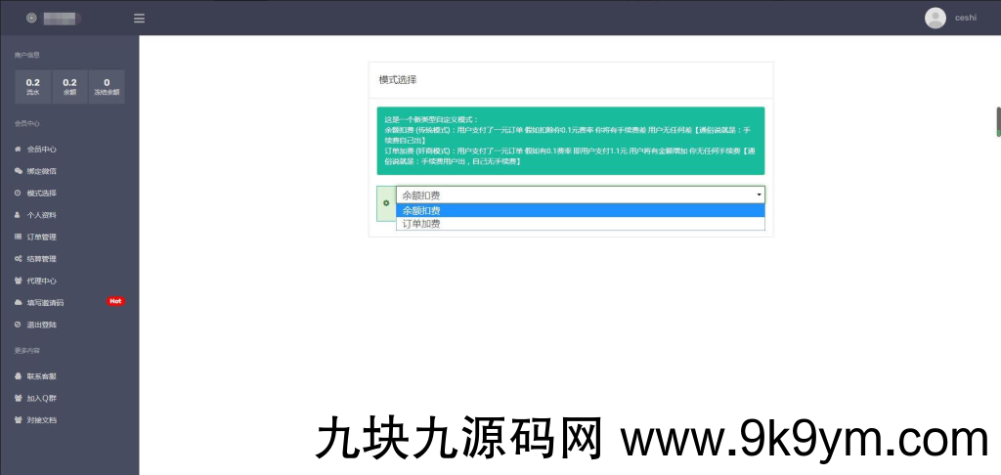Screen dimensions: 1001x475
Task: Click the list icon beside 订单管理
Action: point(18,237)
